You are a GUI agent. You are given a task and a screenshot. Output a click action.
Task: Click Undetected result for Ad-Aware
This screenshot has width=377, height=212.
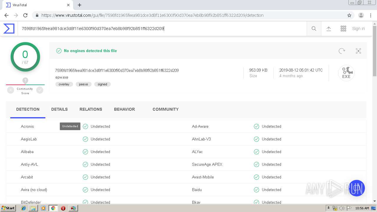[x=271, y=126]
